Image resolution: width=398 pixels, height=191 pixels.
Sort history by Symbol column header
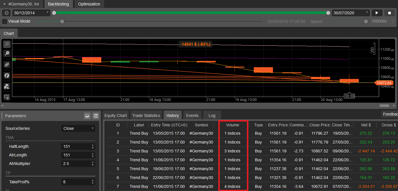(201, 125)
